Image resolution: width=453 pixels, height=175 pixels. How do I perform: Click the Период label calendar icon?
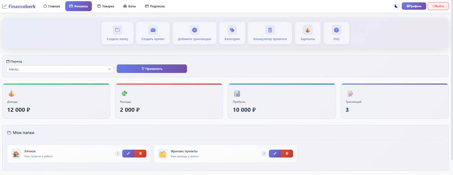coord(8,61)
